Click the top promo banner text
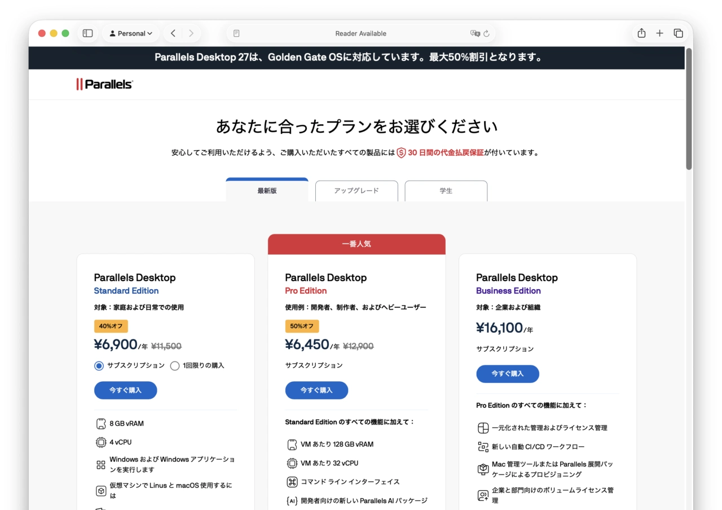The height and width of the screenshot is (510, 722). (349, 58)
